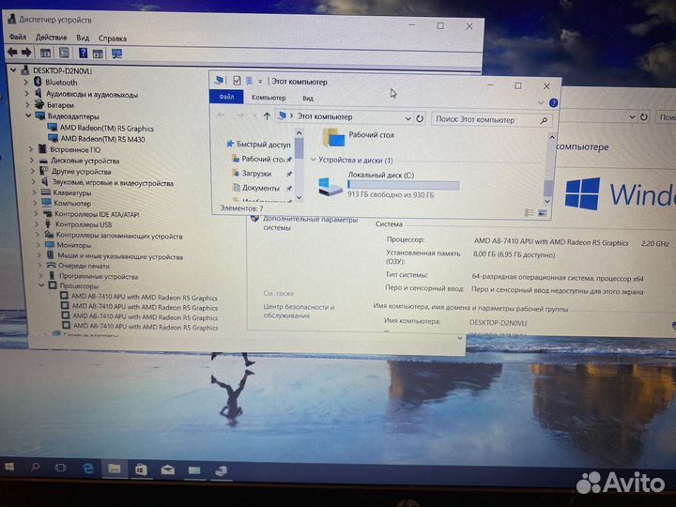Image resolution: width=676 pixels, height=507 pixels.
Task: Select Контроллеры USB category
Action: pyautogui.click(x=84, y=224)
